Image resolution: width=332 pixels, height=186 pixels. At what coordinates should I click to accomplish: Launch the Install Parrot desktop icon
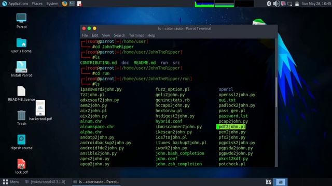pyautogui.click(x=21, y=69)
